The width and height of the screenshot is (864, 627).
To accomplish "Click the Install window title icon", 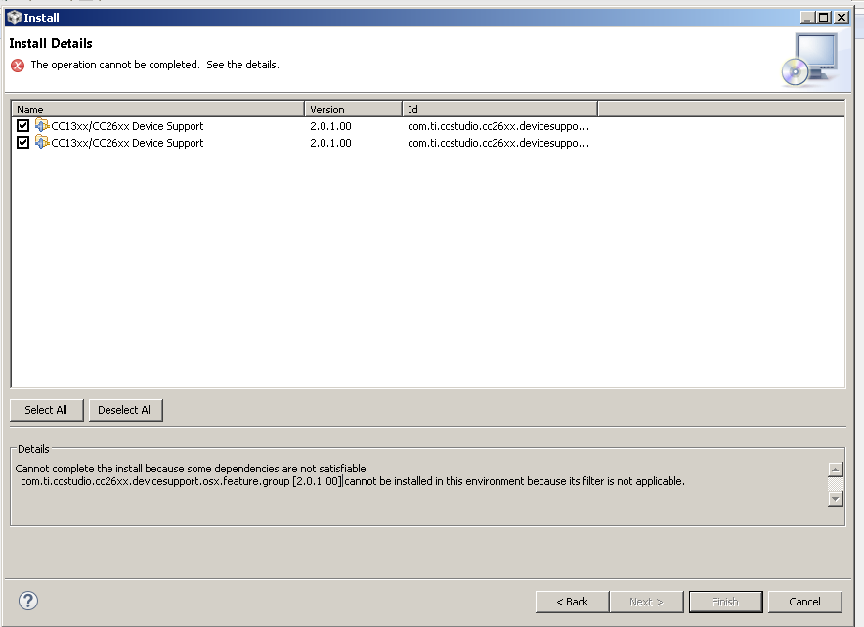I will tap(15, 18).
